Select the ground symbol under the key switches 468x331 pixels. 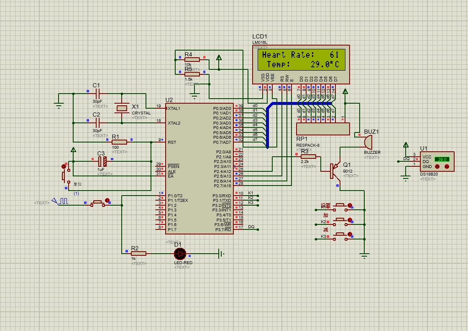(x=364, y=256)
